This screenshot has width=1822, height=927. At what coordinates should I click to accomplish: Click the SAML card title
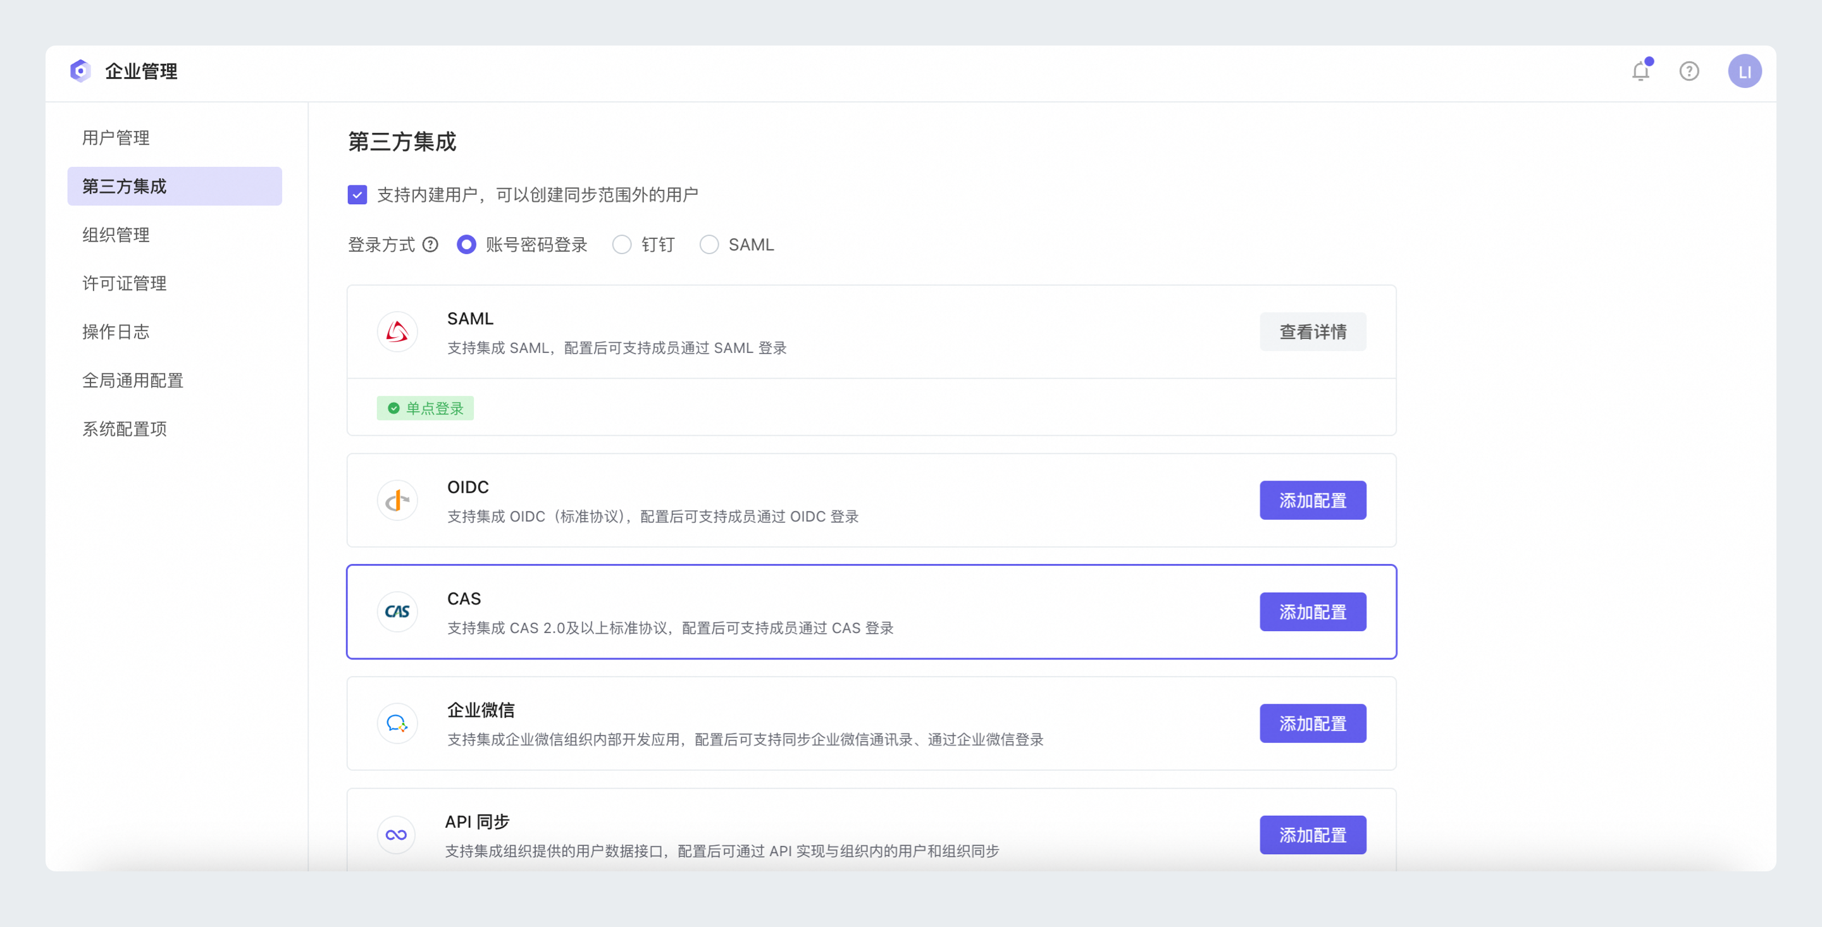point(470,319)
